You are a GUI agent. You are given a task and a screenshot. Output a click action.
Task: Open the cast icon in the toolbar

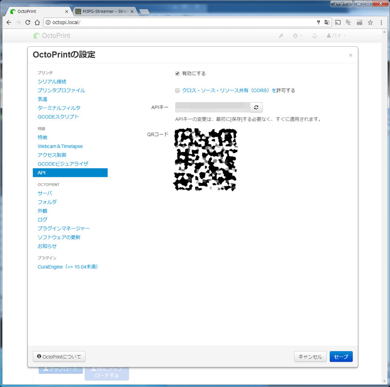[x=338, y=22]
